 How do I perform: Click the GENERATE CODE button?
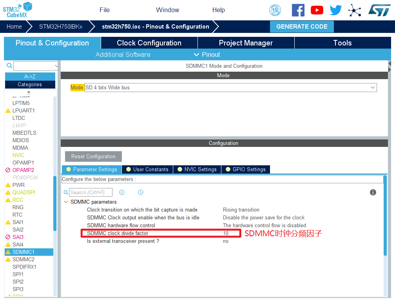click(302, 27)
